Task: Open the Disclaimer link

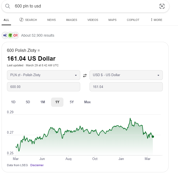Action: coord(37,165)
